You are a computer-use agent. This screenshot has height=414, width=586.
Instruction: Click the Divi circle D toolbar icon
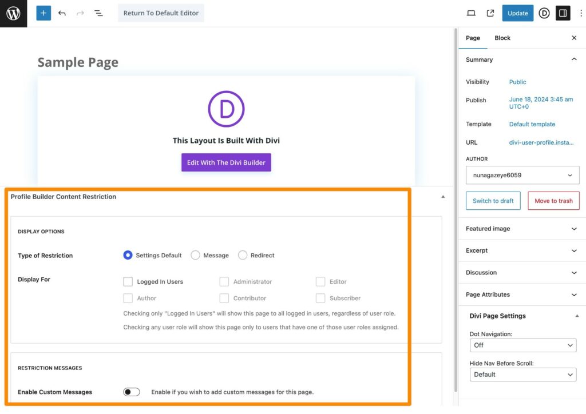544,13
